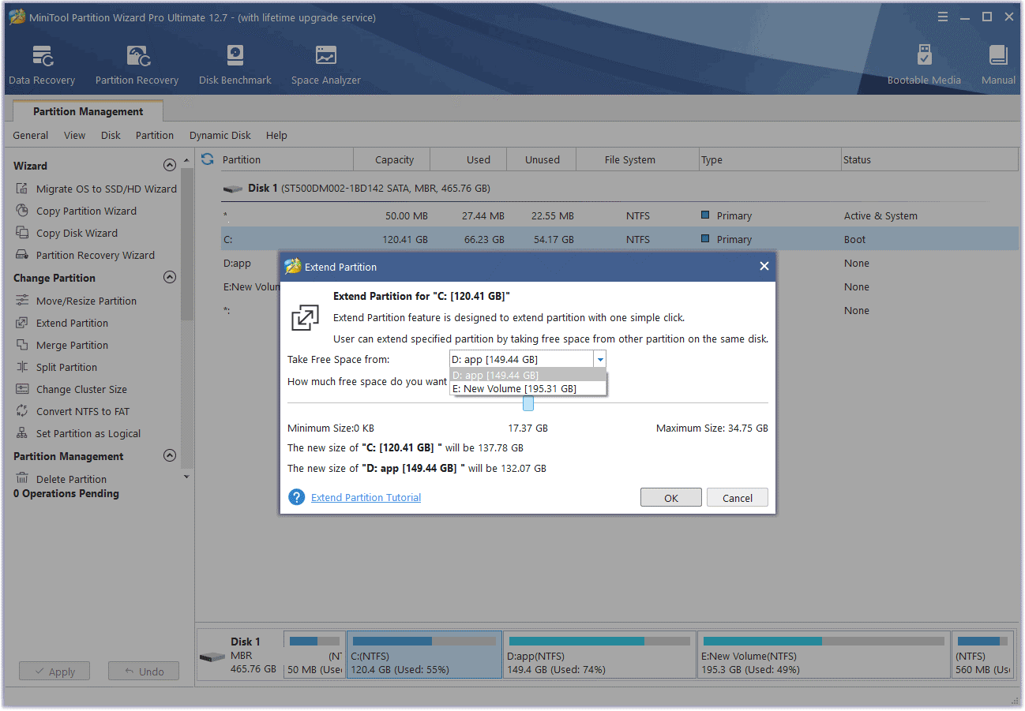Click the free space slider handle
The height and width of the screenshot is (711, 1025).
pos(528,403)
